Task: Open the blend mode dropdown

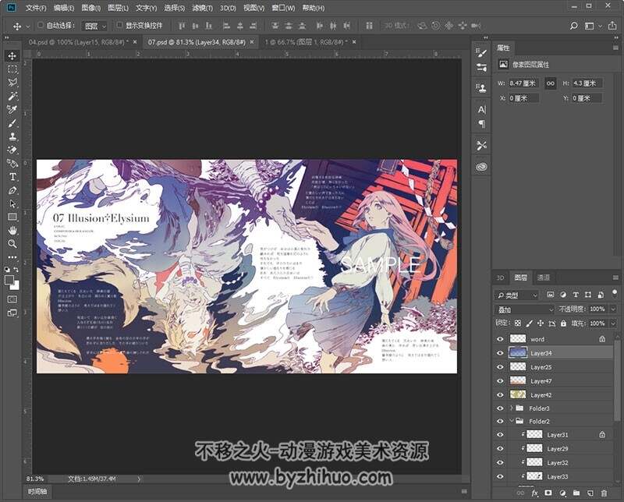Action: tap(524, 309)
